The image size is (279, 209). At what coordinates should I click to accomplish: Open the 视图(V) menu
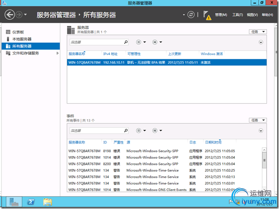point(252,15)
